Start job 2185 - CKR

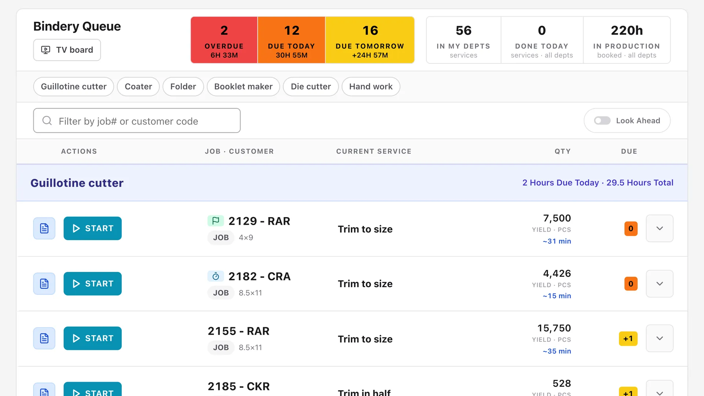point(93,389)
